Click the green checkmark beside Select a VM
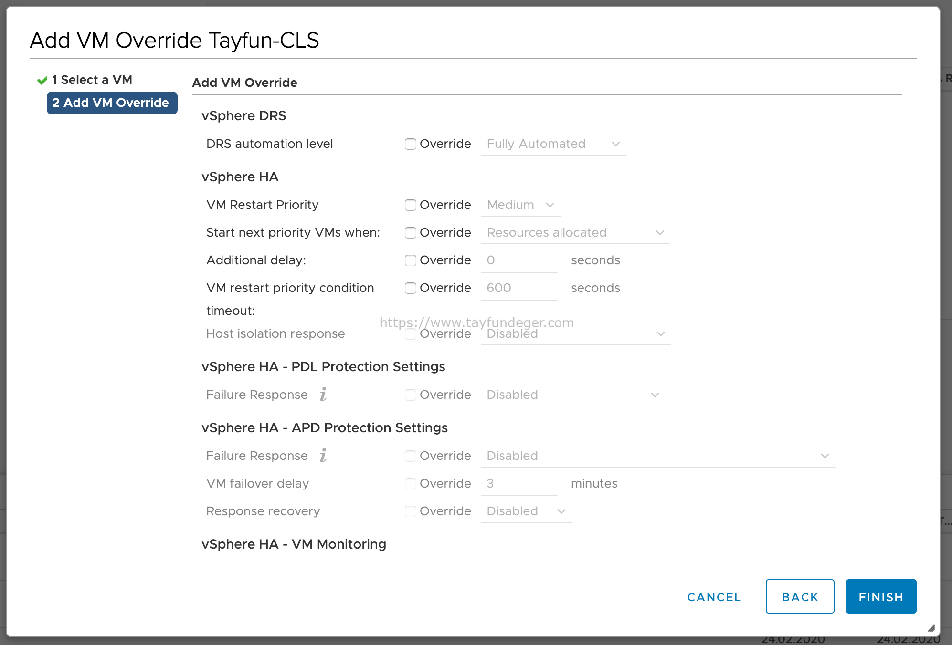The image size is (952, 645). [42, 80]
